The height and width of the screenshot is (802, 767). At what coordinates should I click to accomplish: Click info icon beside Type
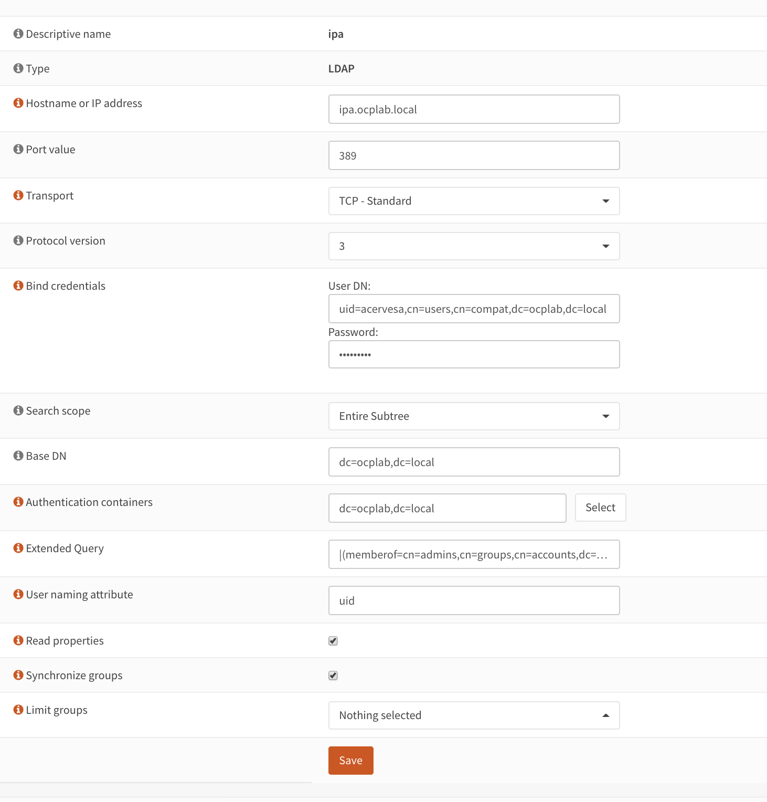(x=18, y=68)
